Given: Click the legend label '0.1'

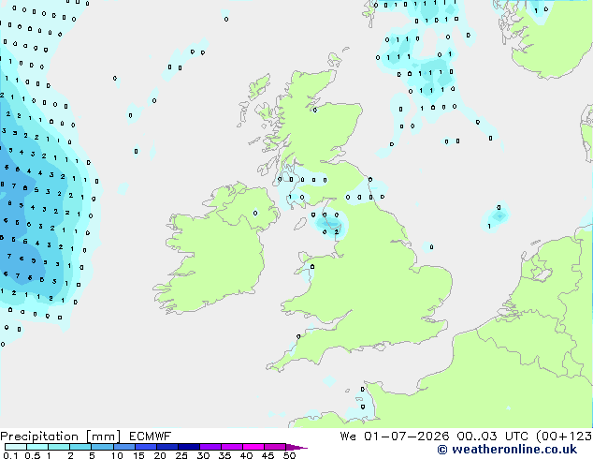Looking at the screenshot, I should pos(10,455).
